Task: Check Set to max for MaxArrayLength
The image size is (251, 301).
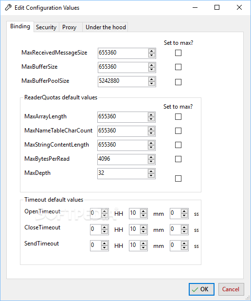Action: 178,116
